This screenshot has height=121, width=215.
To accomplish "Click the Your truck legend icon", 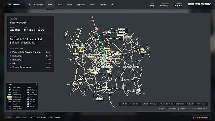I will (10, 88).
